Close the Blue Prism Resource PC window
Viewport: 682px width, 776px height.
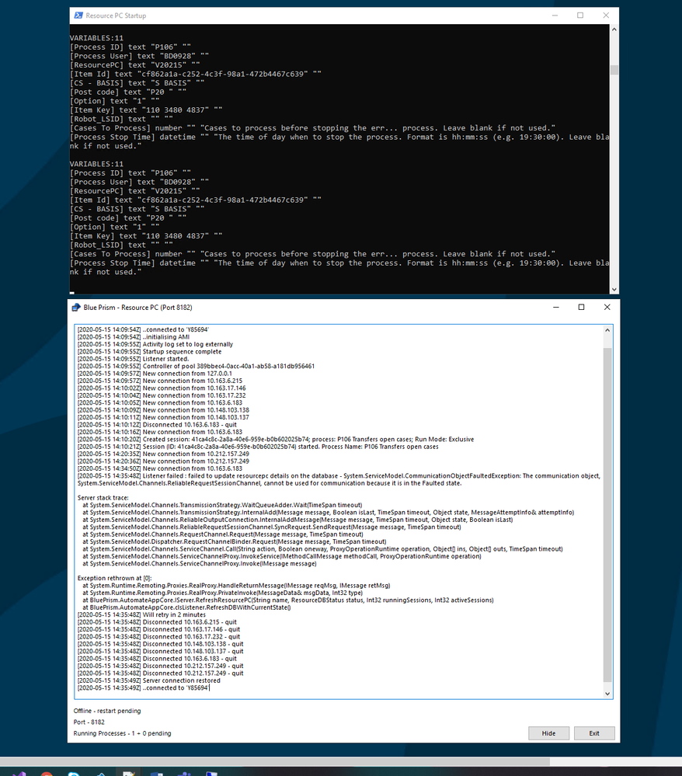(x=607, y=308)
